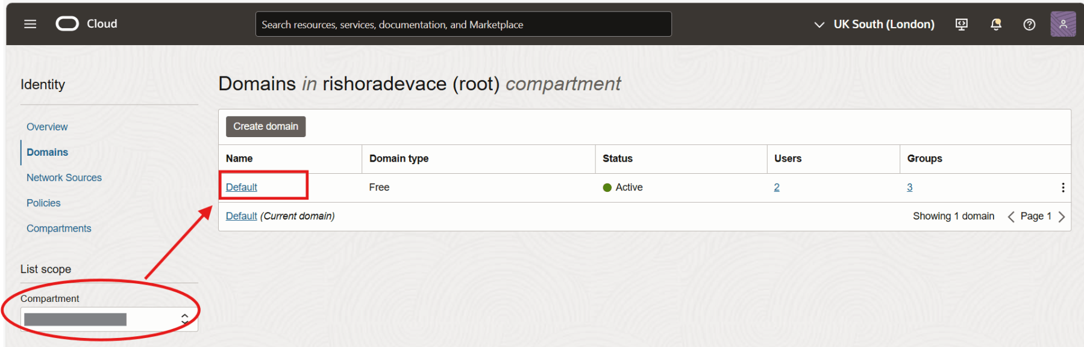Open the Compartment dropdown under List scope
This screenshot has width=1084, height=347.
(108, 319)
